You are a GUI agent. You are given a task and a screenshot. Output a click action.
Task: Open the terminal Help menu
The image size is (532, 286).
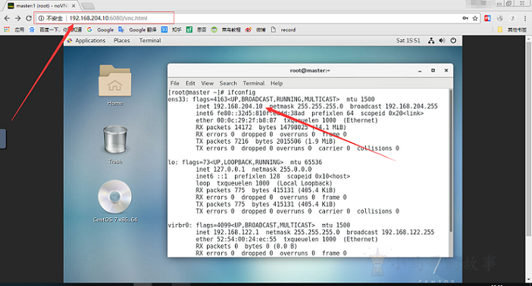pyautogui.click(x=277, y=83)
